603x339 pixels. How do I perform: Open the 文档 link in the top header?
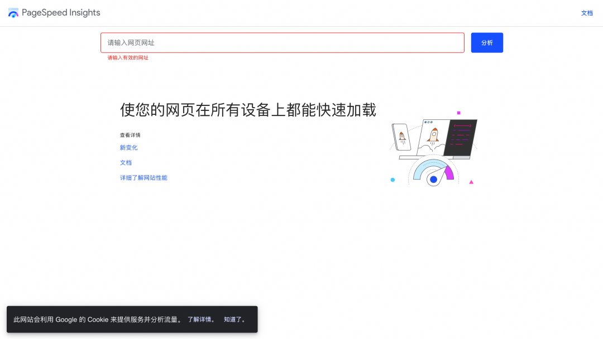click(x=587, y=13)
